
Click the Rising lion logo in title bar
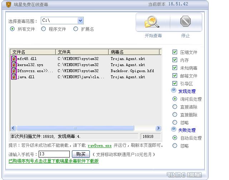(9, 5)
